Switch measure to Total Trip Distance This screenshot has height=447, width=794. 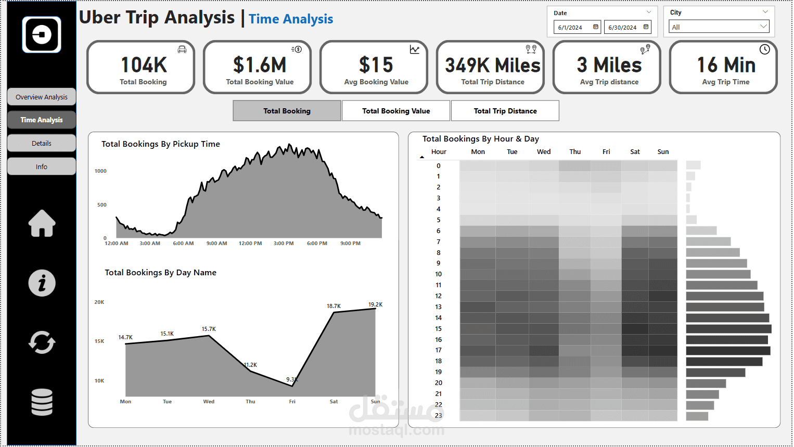[x=505, y=111]
